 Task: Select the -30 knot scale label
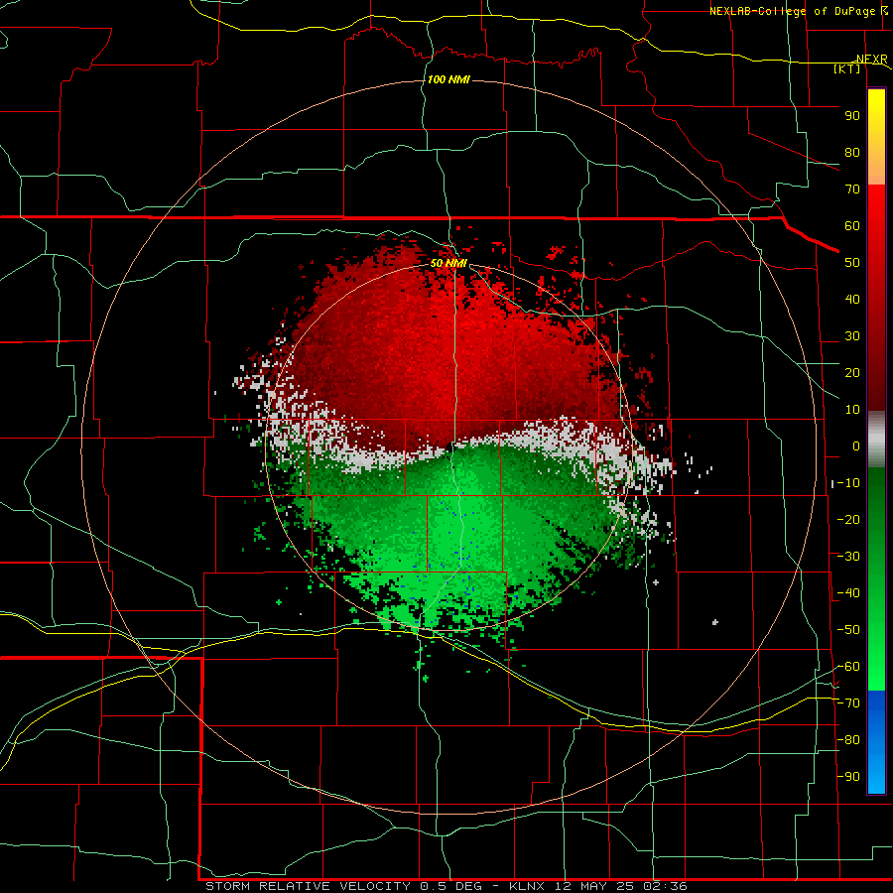tap(848, 557)
